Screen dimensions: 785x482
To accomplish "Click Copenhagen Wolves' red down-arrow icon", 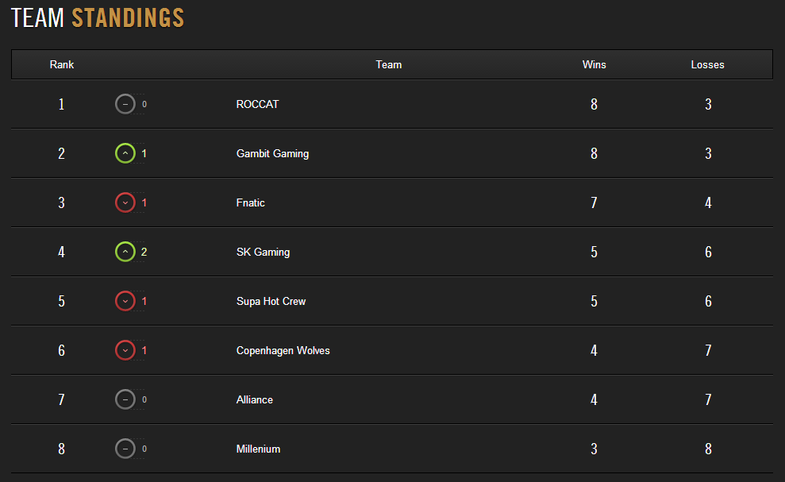I will coord(125,350).
